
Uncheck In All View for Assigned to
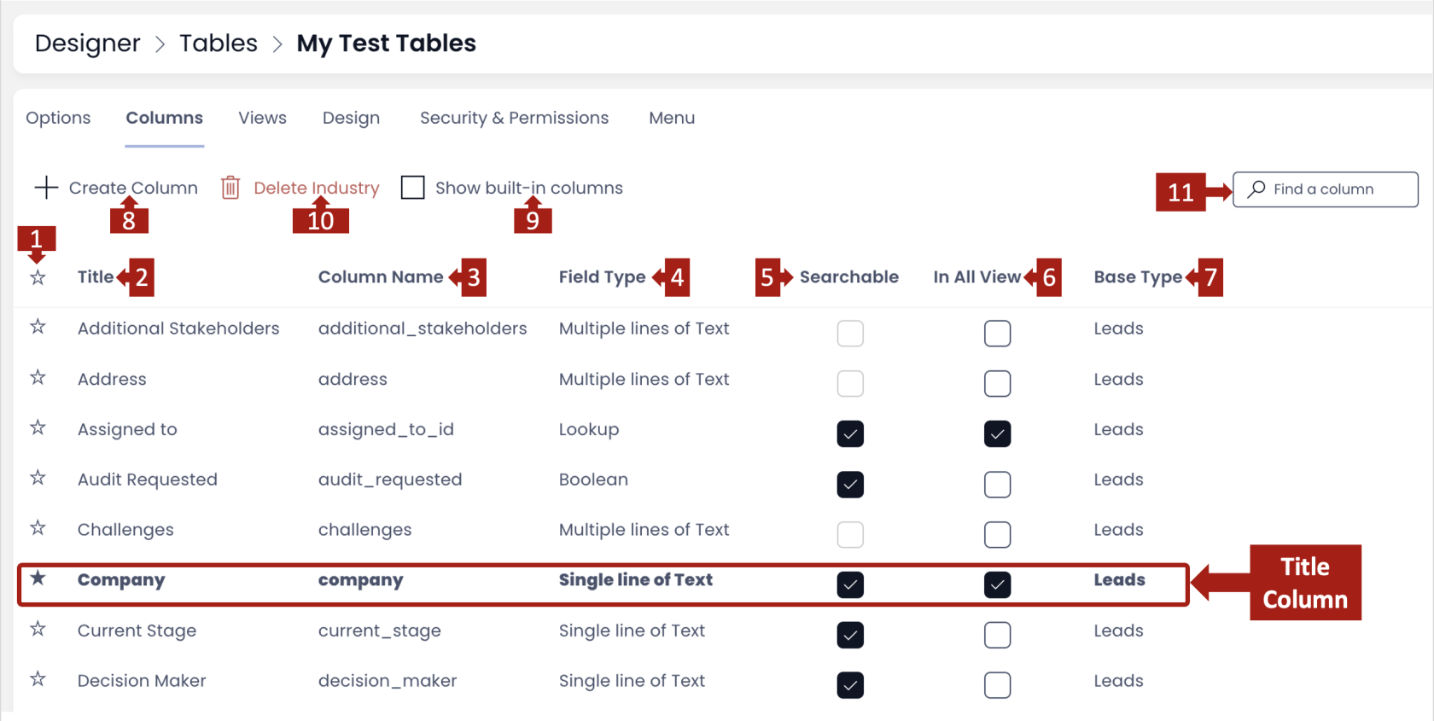coord(997,433)
